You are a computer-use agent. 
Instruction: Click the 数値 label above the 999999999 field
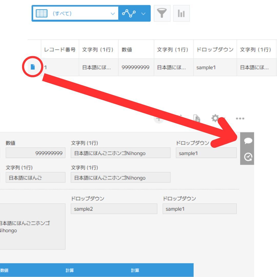[x=11, y=143]
